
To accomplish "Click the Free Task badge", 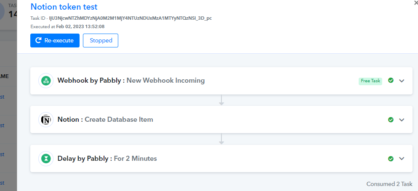I will coord(370,81).
